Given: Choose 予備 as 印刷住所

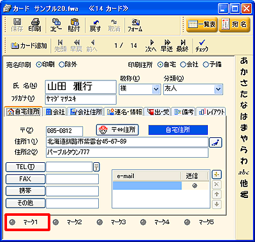Looking at the screenshot, I should pyautogui.click(x=206, y=64).
